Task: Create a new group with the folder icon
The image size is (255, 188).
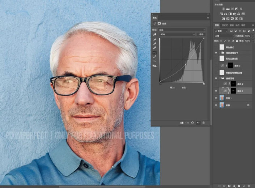Action: pyautogui.click(x=239, y=186)
